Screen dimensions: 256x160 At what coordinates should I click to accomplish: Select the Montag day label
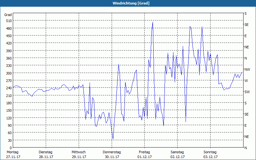(x=12, y=152)
